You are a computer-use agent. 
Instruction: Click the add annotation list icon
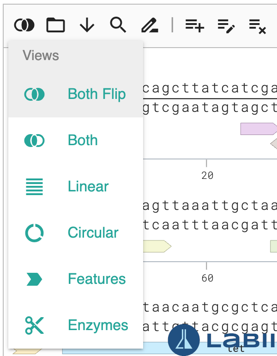[x=194, y=25]
